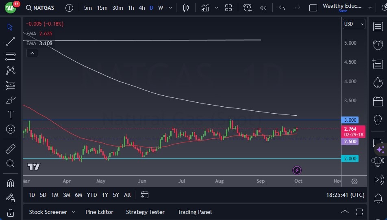Open the candlestick chart type selector
The height and width of the screenshot is (220, 387).
coord(186,8)
